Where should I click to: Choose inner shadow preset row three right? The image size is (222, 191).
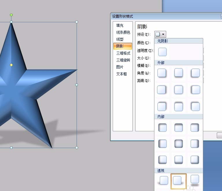(x=195, y=160)
